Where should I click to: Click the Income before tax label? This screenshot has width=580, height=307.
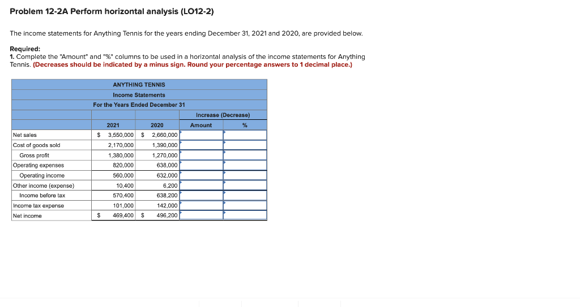tap(42, 196)
